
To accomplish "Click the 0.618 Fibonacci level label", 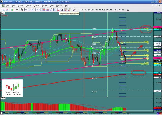I will click(x=94, y=44).
